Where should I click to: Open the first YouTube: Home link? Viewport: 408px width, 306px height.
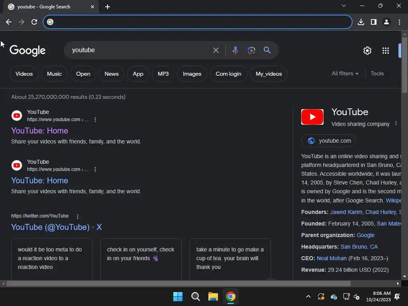(x=39, y=131)
